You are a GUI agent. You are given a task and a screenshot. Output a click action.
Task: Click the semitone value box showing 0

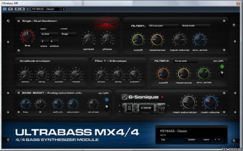coord(54,41)
